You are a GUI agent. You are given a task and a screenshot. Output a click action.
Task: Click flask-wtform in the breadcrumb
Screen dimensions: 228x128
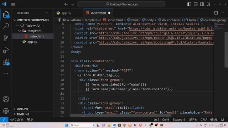coord(72,20)
